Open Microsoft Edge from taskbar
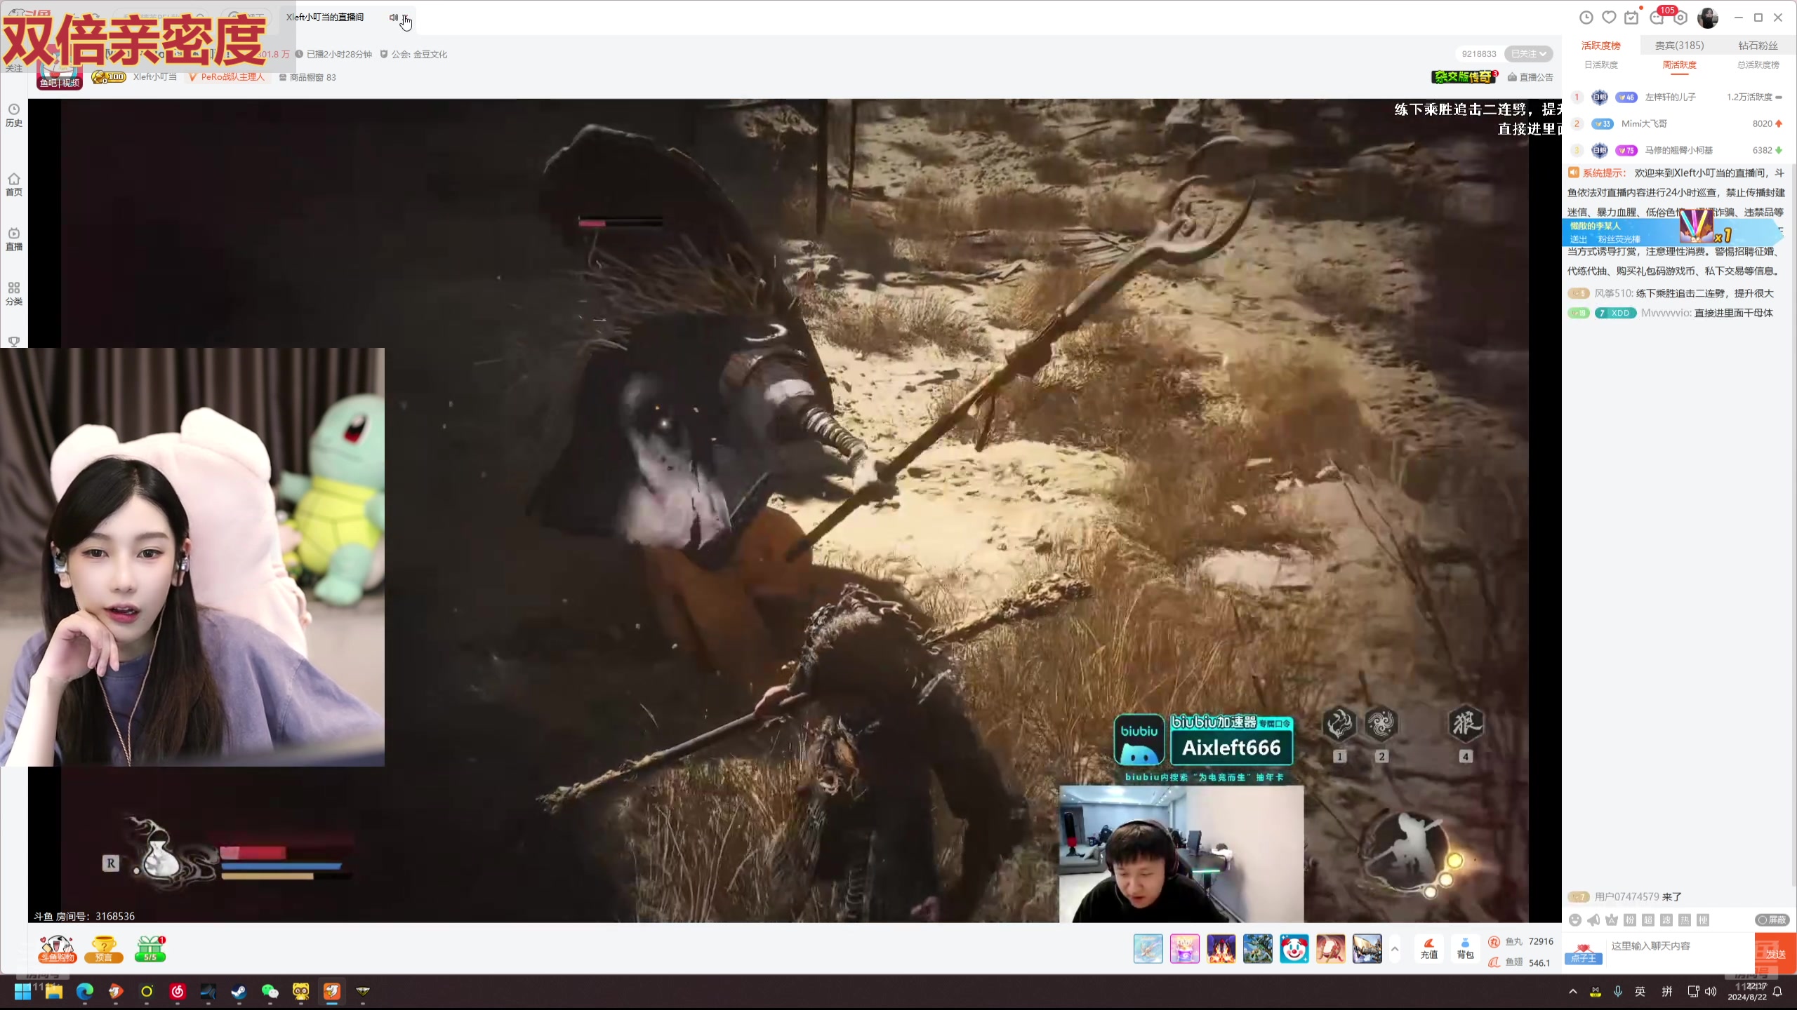The image size is (1797, 1010). tap(85, 991)
